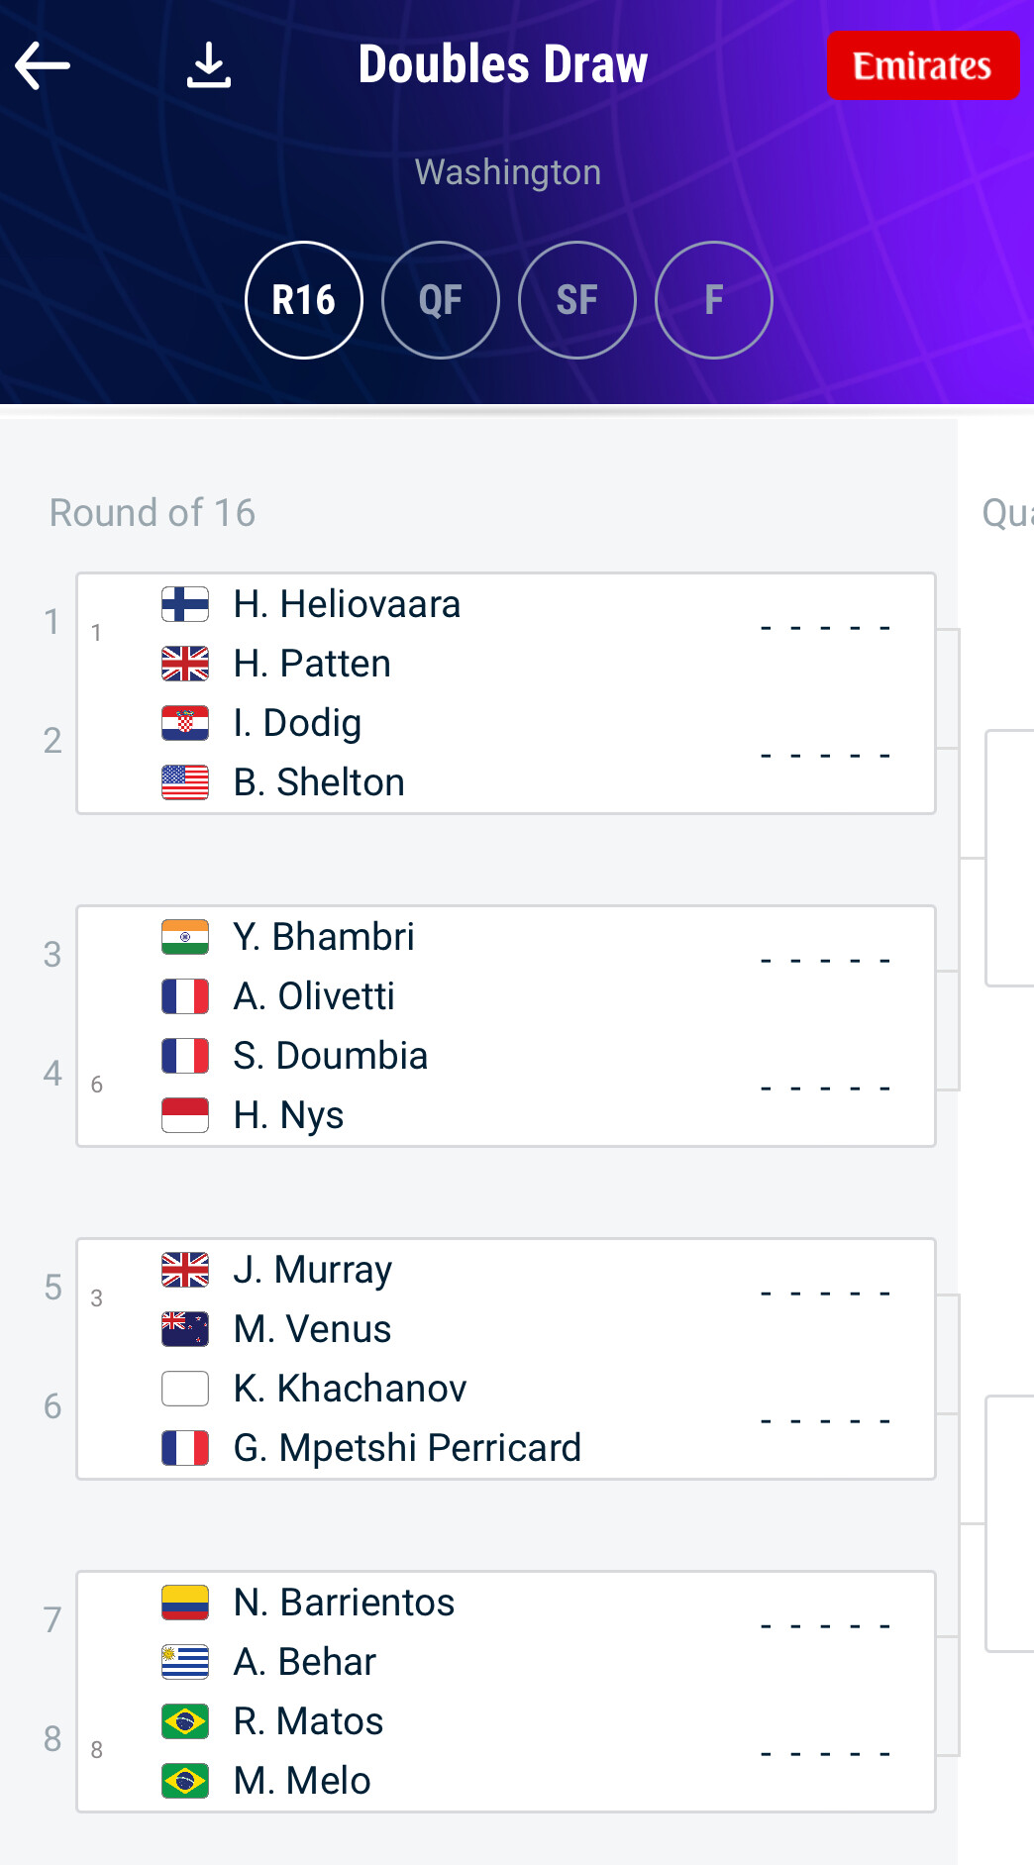1034x1865 pixels.
Task: Download the doubles draw
Action: [x=209, y=65]
